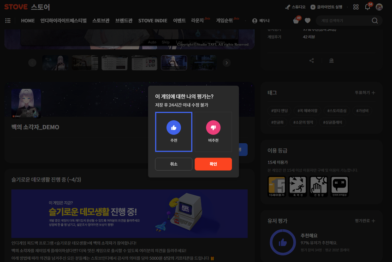Image resolution: width=392 pixels, height=262 pixels.
Task: Click the 언어의 부적절성 rating icon
Action: tap(339, 186)
